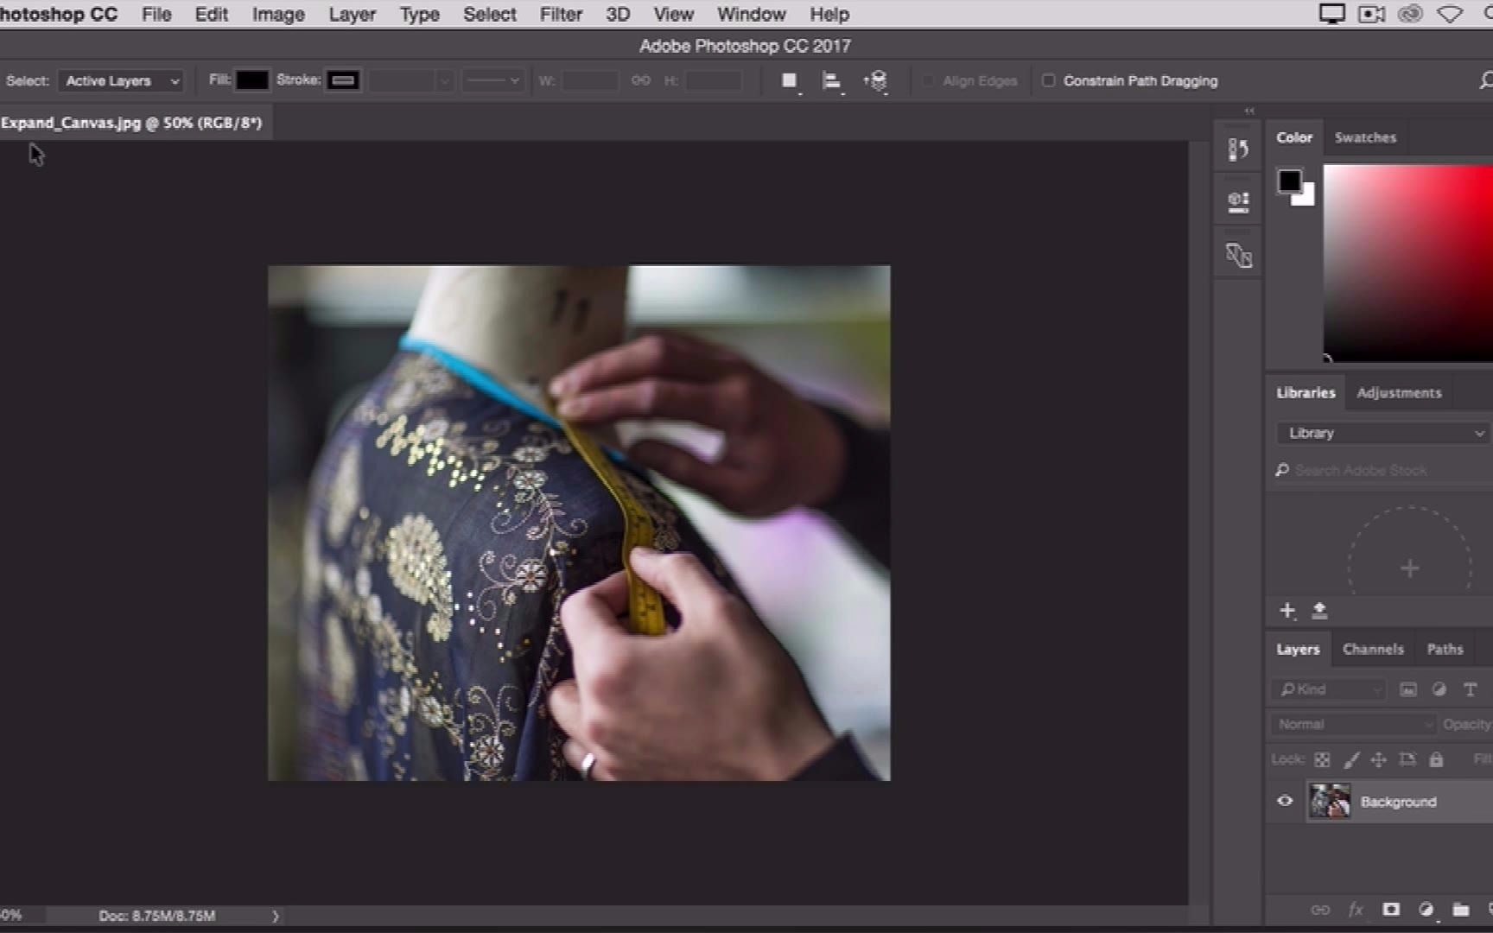Screen dimensions: 1493x933
Task: Open path operations icon in options bar
Action: 788,80
